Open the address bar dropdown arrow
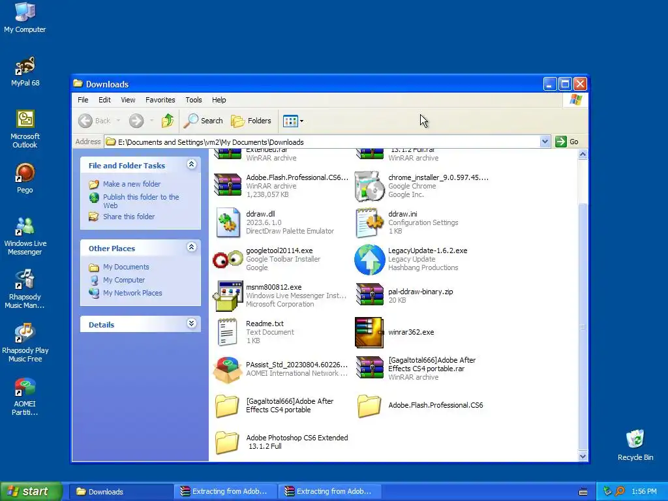Screen dimensions: 668x501 tap(545, 142)
